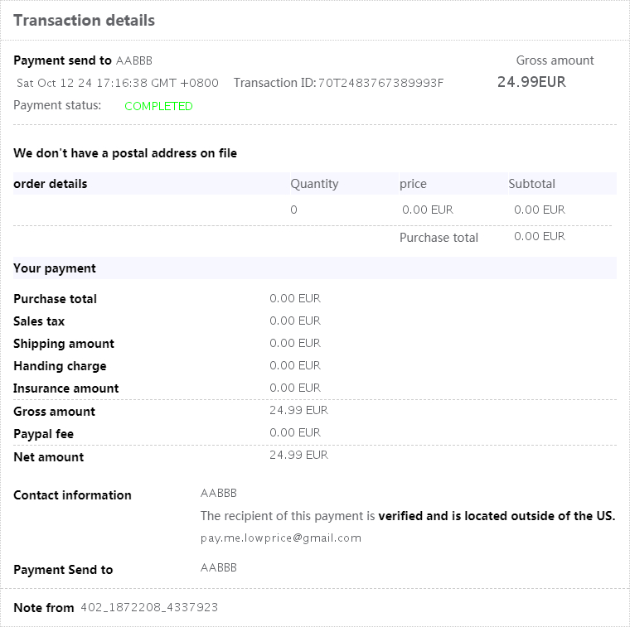Click the Transaction details heading

pyautogui.click(x=84, y=21)
